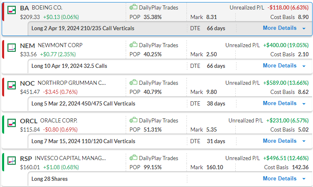Viewport: 313px width, 187px height.
Task: Expand the More Details arrow for Boeing
Action: [304, 29]
